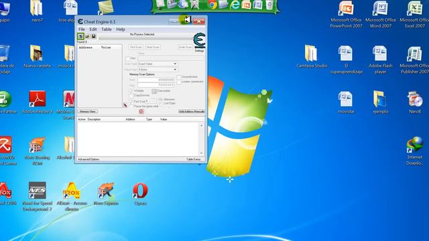Click address table scrollbar down arrow
The height and width of the screenshot is (241, 429).
(202, 153)
